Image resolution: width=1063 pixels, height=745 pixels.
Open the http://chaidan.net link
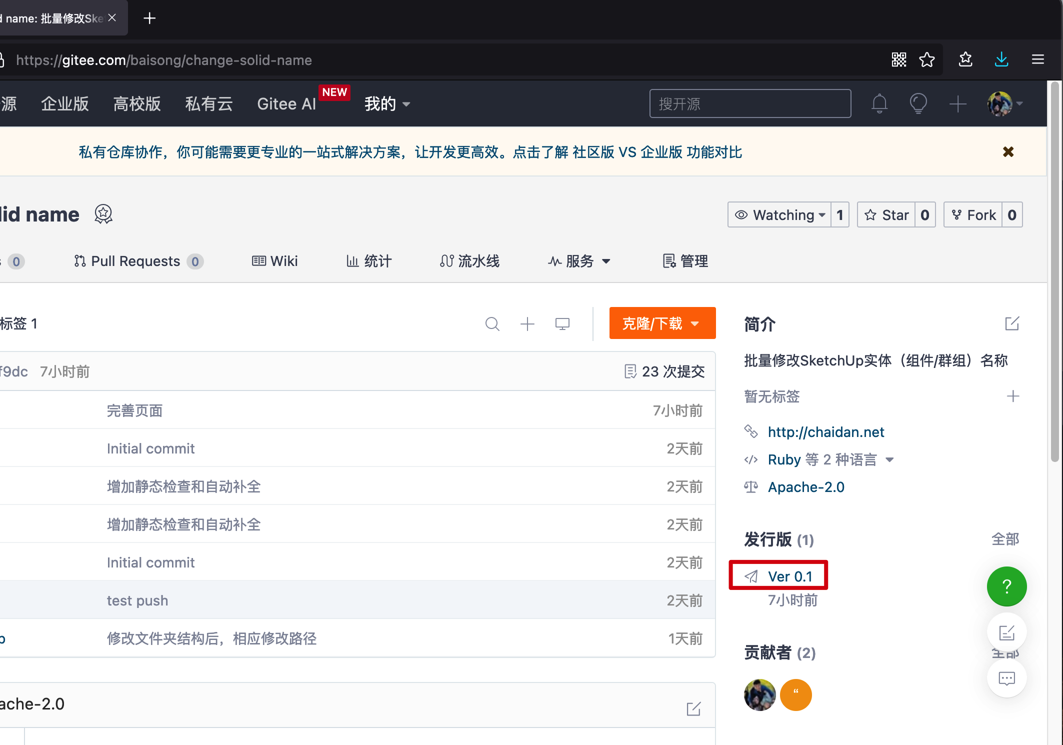(x=826, y=432)
